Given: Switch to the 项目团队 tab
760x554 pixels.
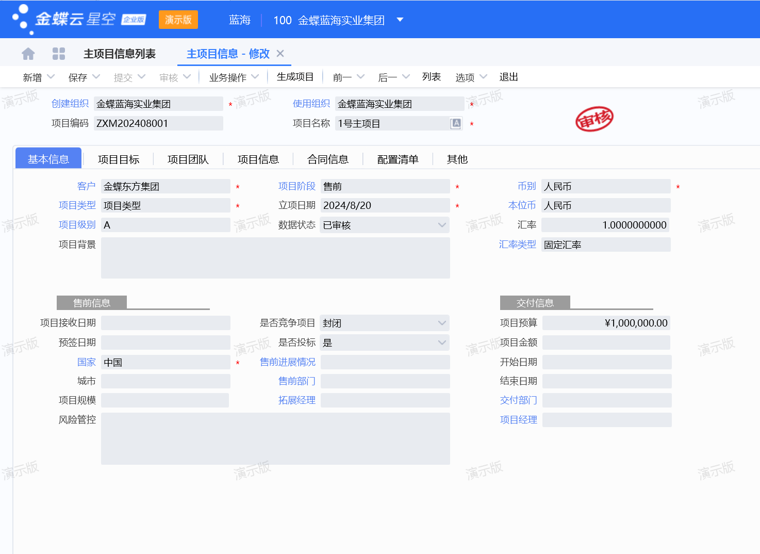Looking at the screenshot, I should (x=188, y=159).
